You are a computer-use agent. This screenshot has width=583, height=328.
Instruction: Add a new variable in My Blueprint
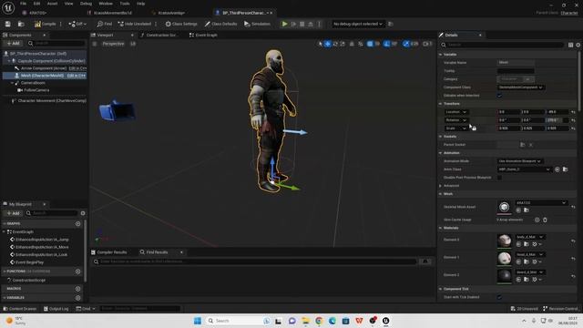[77, 298]
